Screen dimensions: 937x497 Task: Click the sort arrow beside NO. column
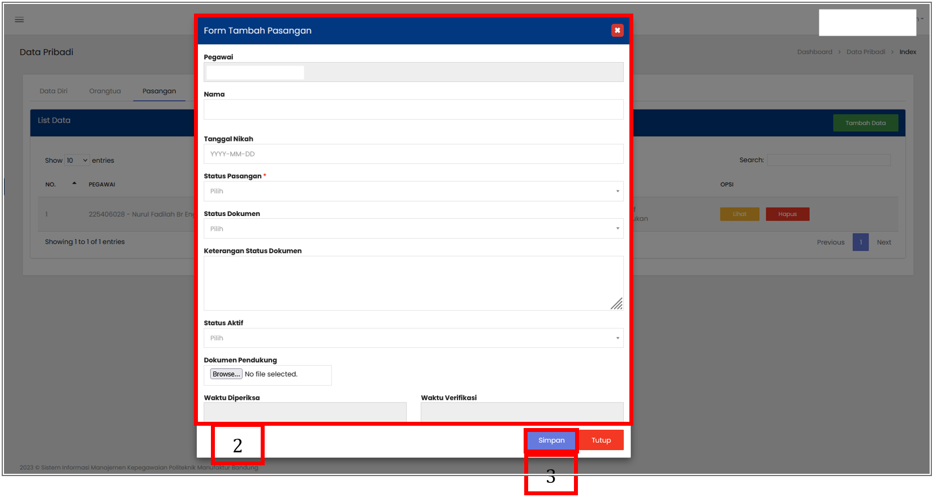74,184
